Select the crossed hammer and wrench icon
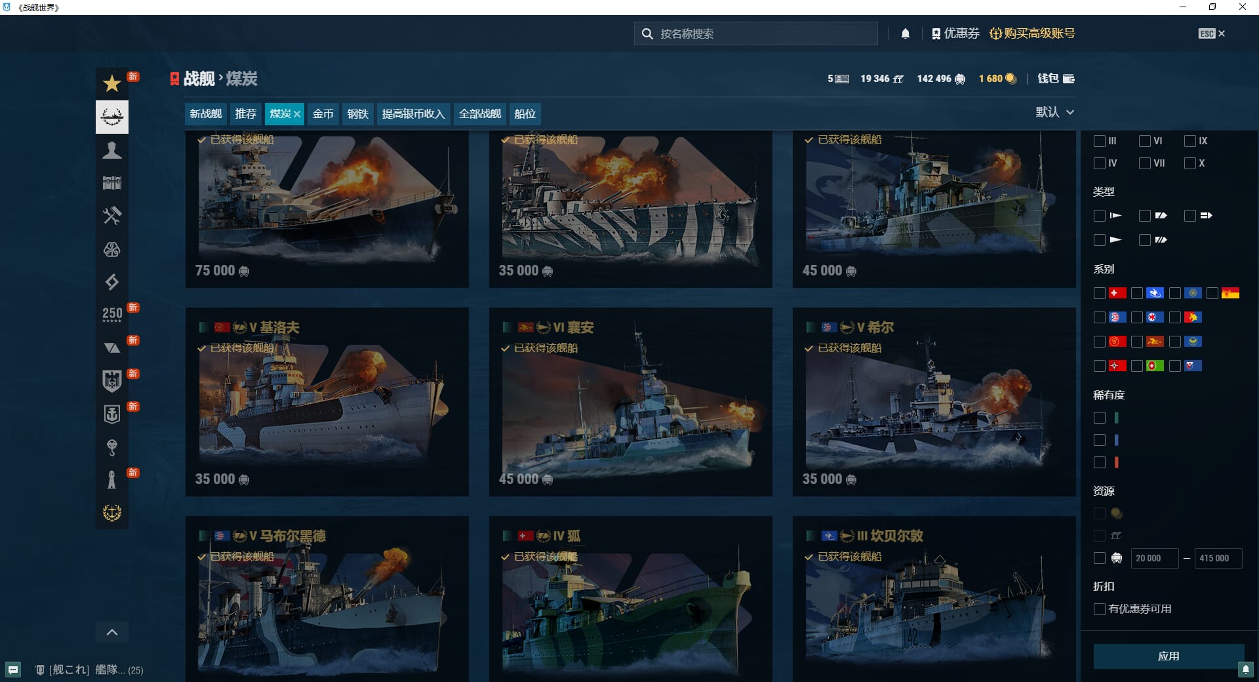 click(x=112, y=216)
